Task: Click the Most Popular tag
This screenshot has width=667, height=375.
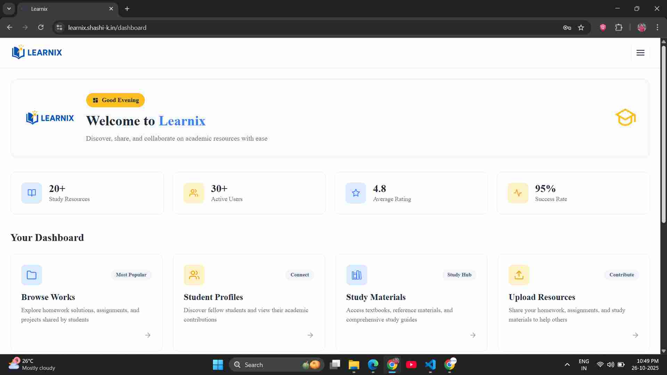Action: coord(131,275)
